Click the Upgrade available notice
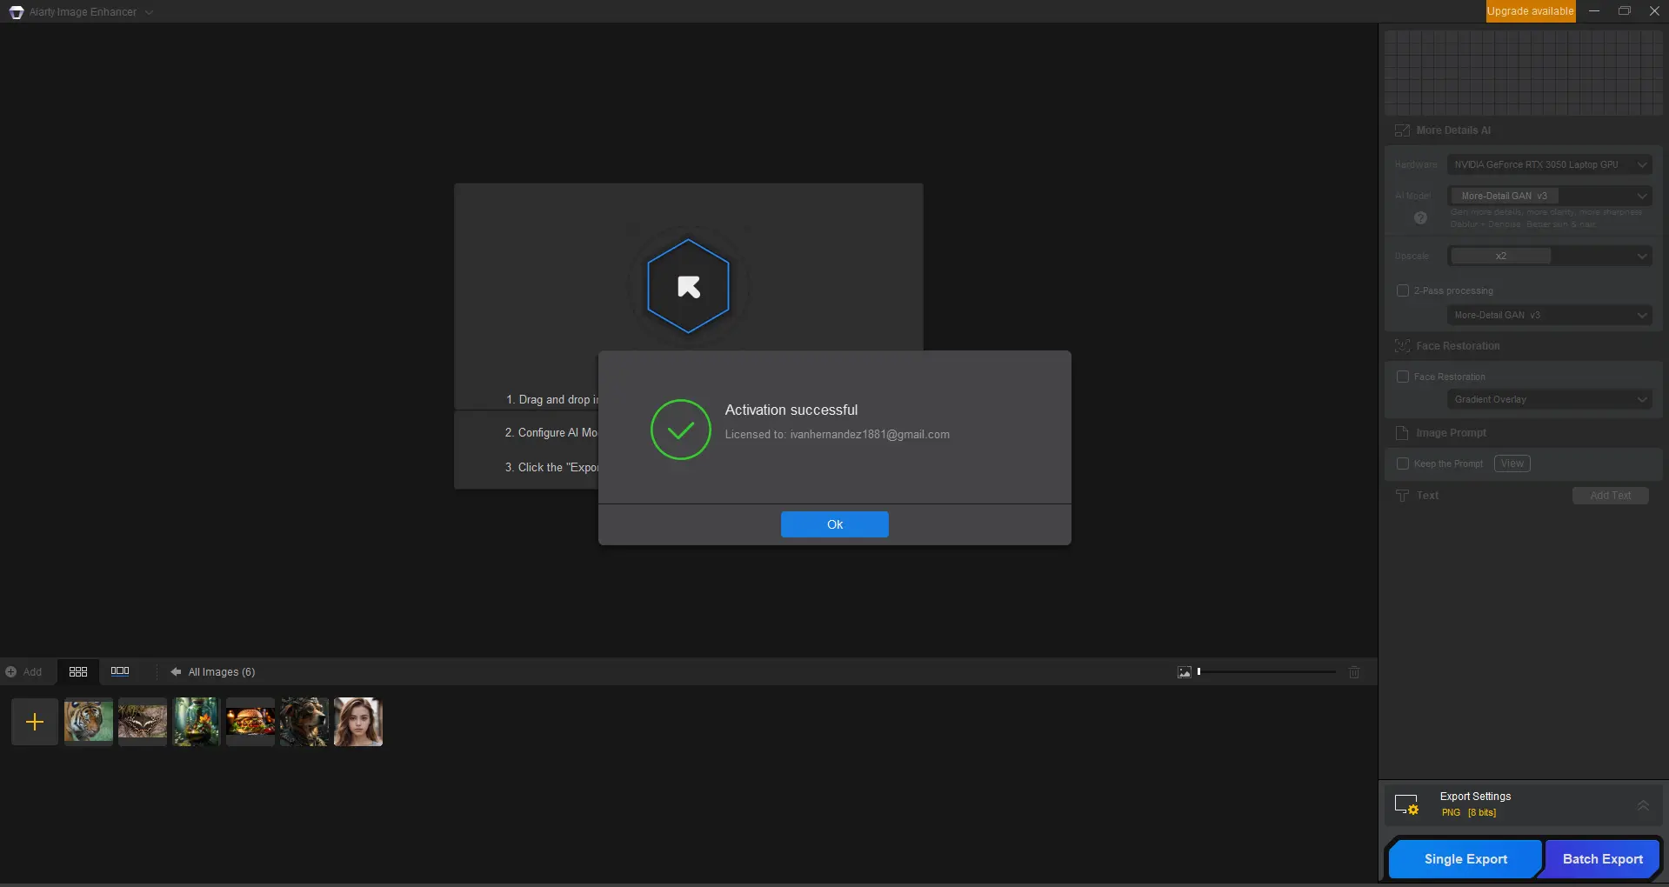The height and width of the screenshot is (887, 1669). (1530, 11)
